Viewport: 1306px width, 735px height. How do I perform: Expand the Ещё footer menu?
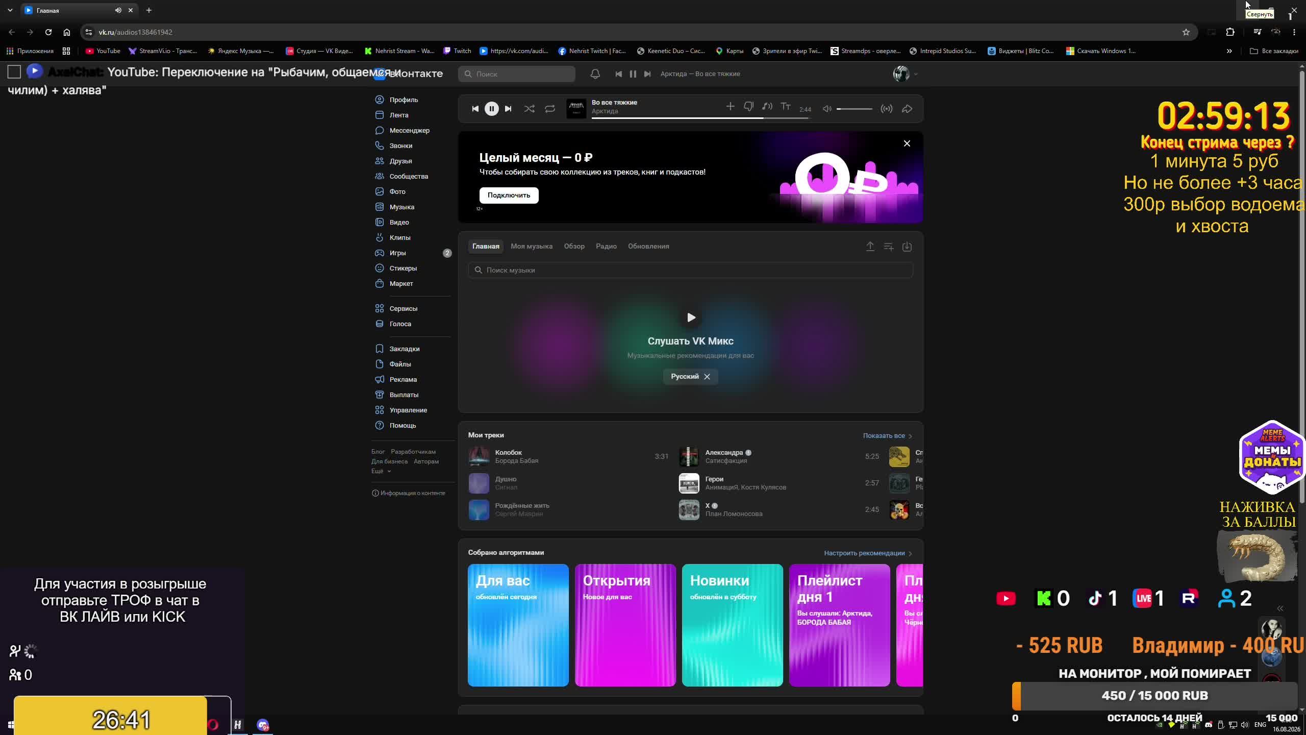381,471
